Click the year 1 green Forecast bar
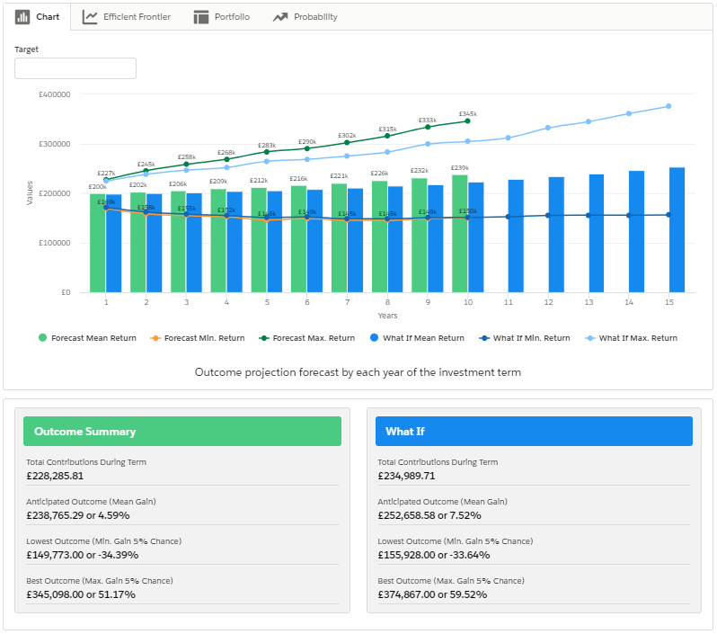Viewport: 717px width, 634px height. pos(97,243)
